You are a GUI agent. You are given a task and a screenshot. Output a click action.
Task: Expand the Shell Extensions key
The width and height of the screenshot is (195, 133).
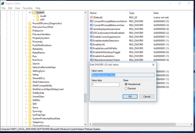tap(26, 82)
